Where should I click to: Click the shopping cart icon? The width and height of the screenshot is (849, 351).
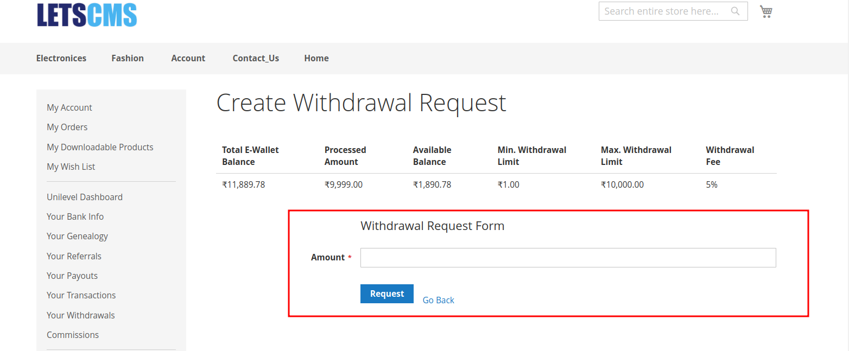[766, 11]
